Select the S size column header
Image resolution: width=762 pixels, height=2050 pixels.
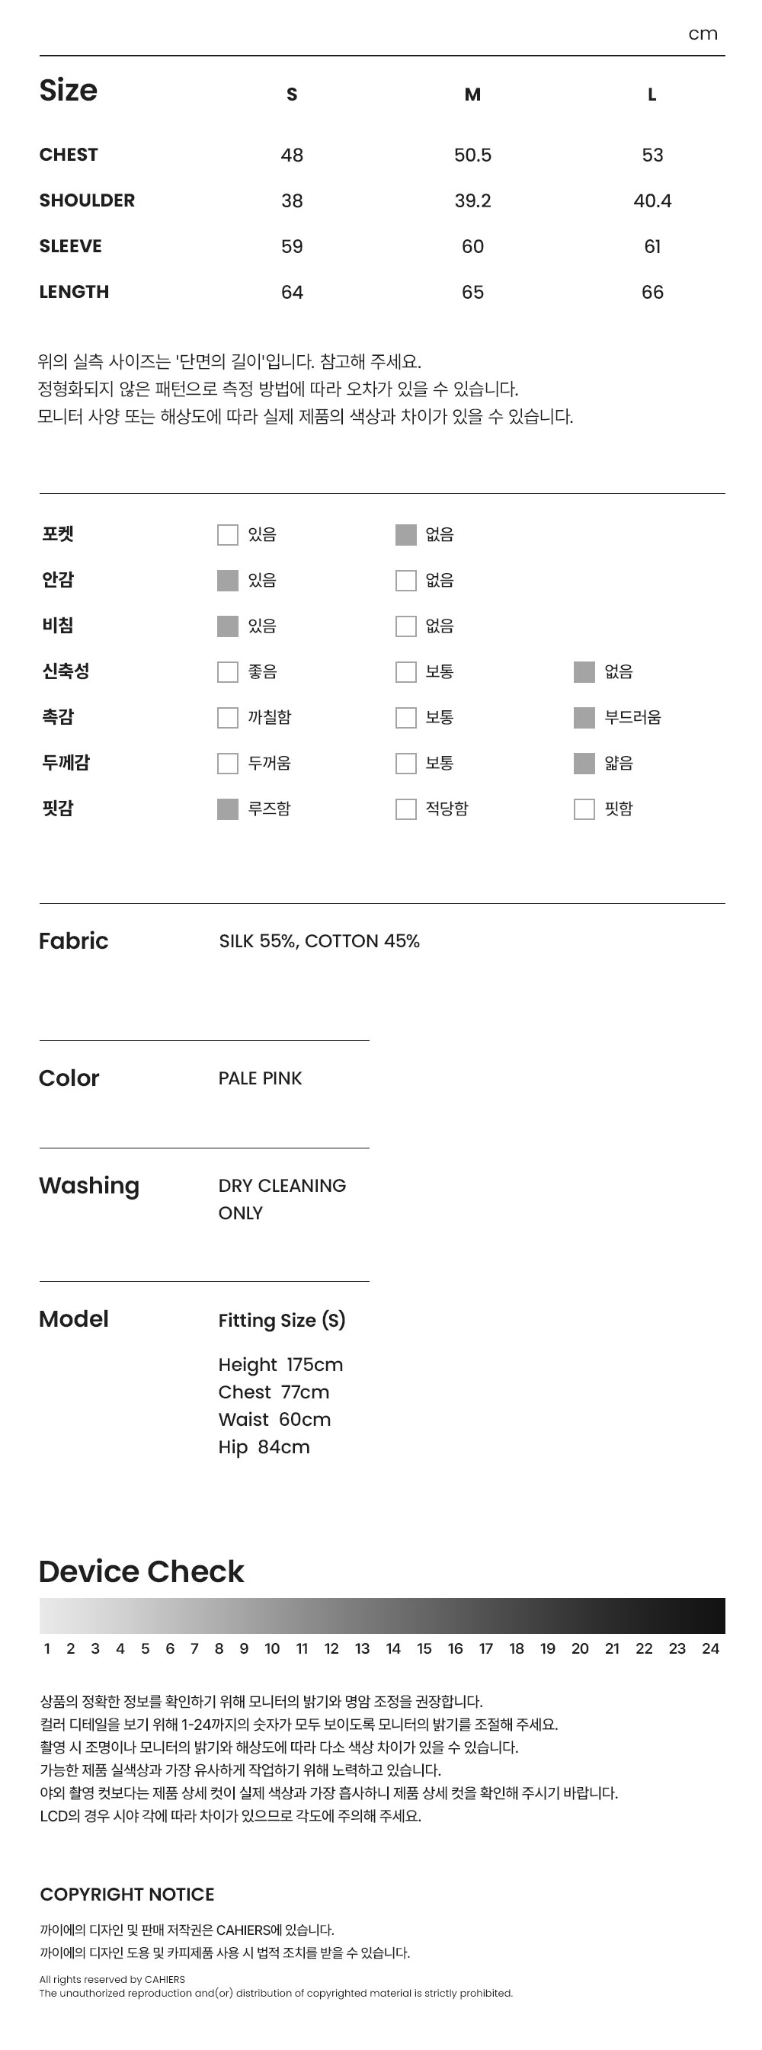pyautogui.click(x=292, y=94)
